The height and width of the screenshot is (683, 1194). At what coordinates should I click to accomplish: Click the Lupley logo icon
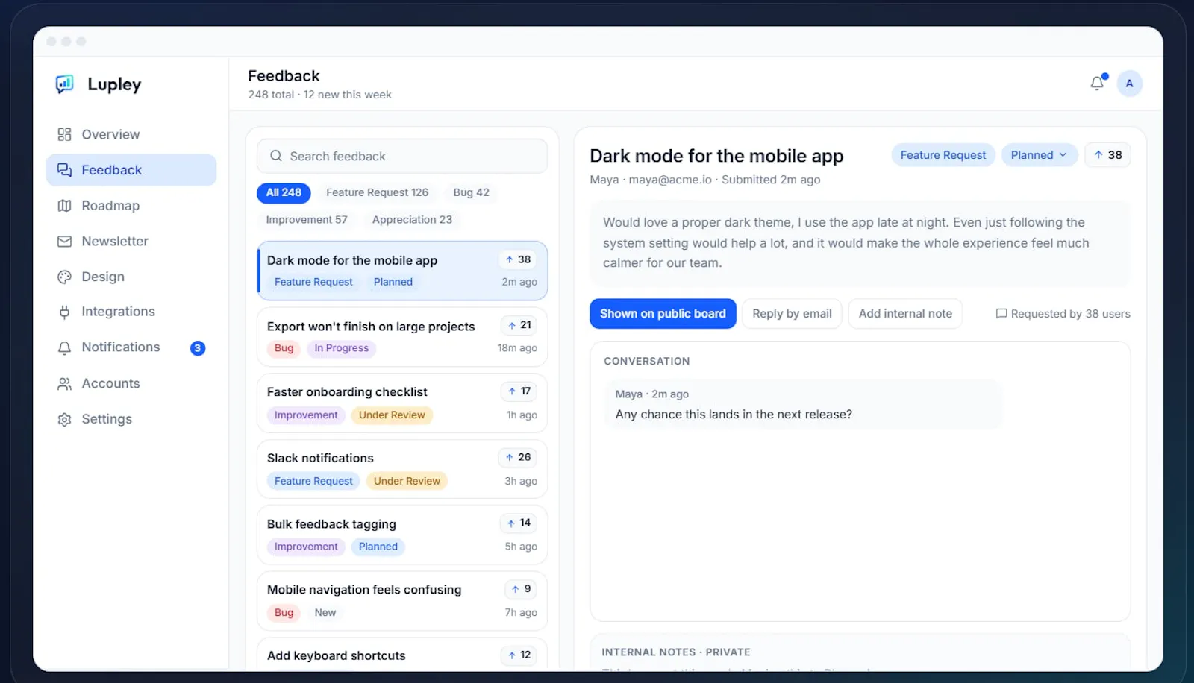[x=65, y=84]
